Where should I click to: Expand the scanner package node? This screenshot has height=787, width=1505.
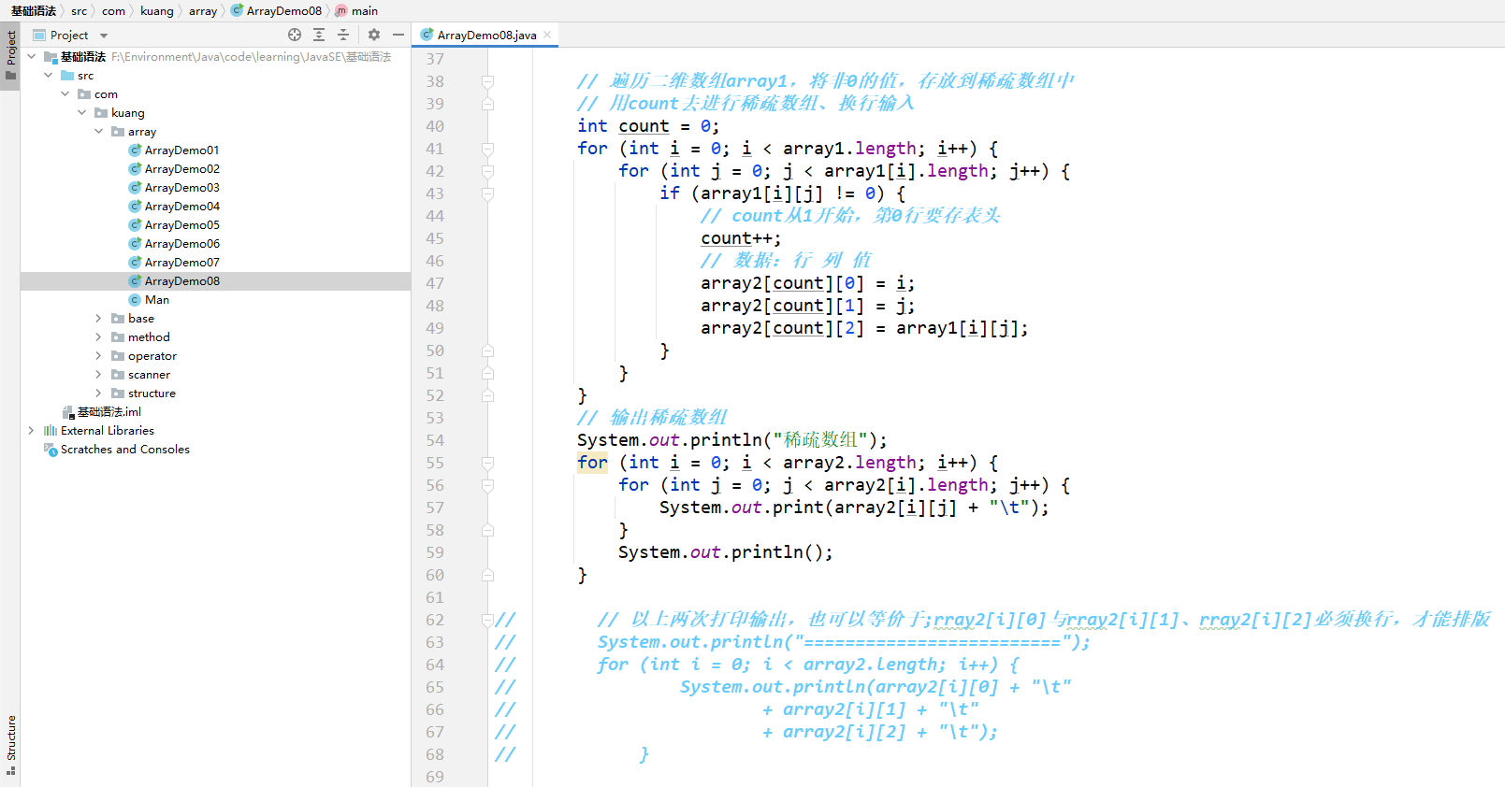point(99,375)
